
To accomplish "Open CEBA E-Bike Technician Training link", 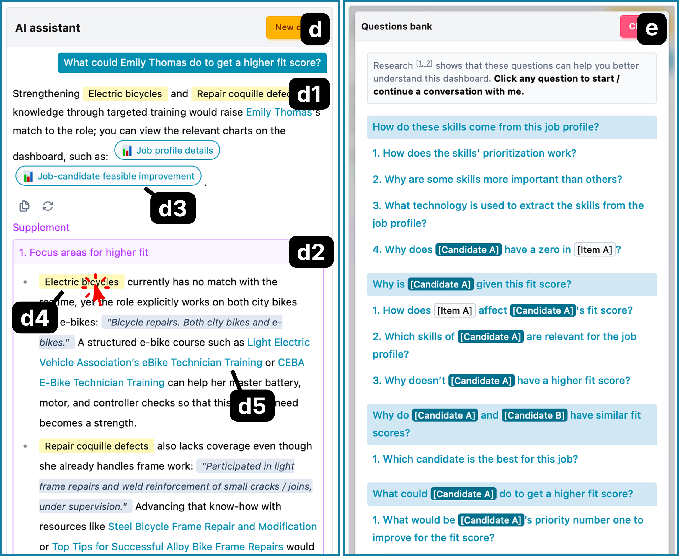I will (172, 372).
